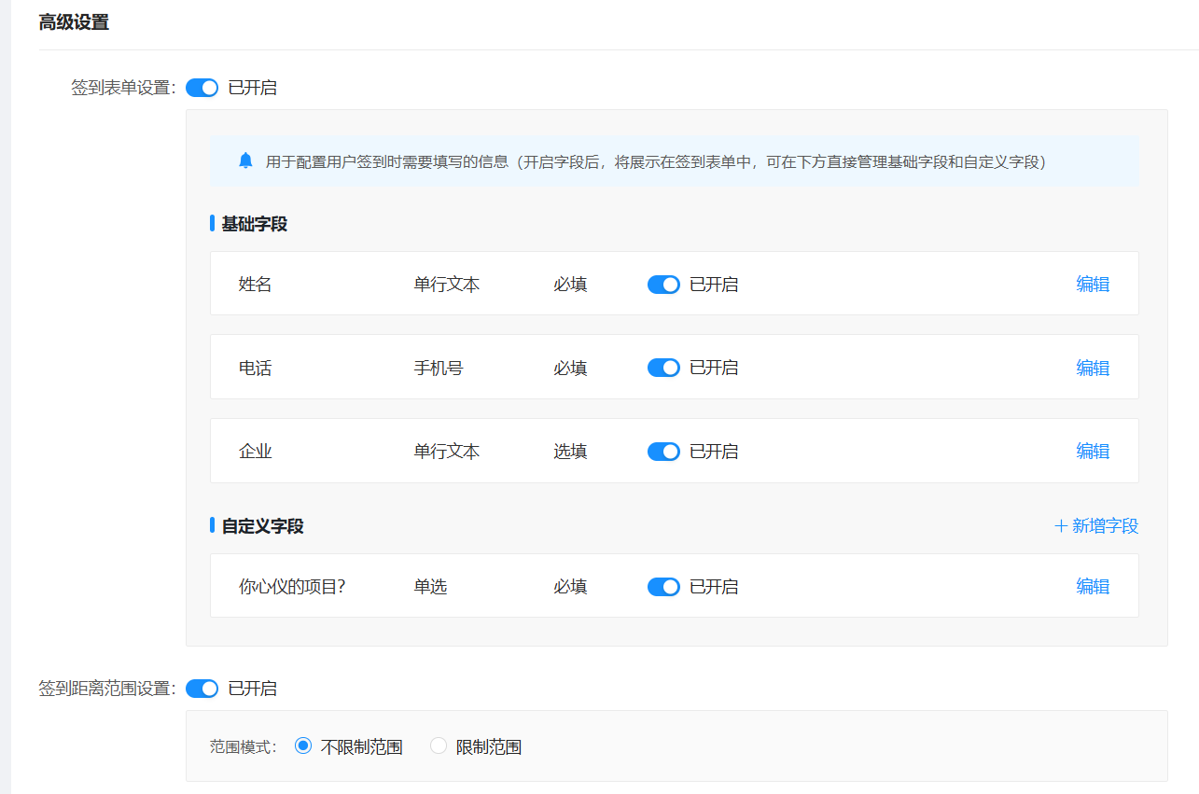Toggle the 签到表单设置 switch
The image size is (1199, 794).
[202, 88]
